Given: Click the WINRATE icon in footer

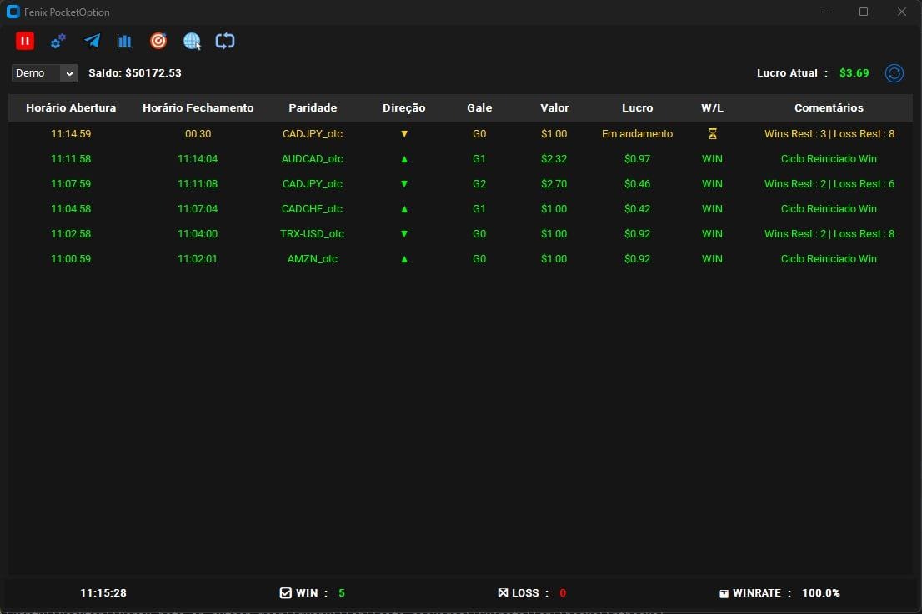Looking at the screenshot, I should click(x=724, y=593).
